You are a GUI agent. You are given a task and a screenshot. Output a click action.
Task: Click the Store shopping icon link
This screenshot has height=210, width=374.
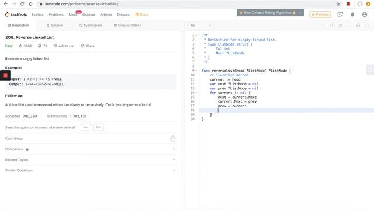click(x=142, y=15)
